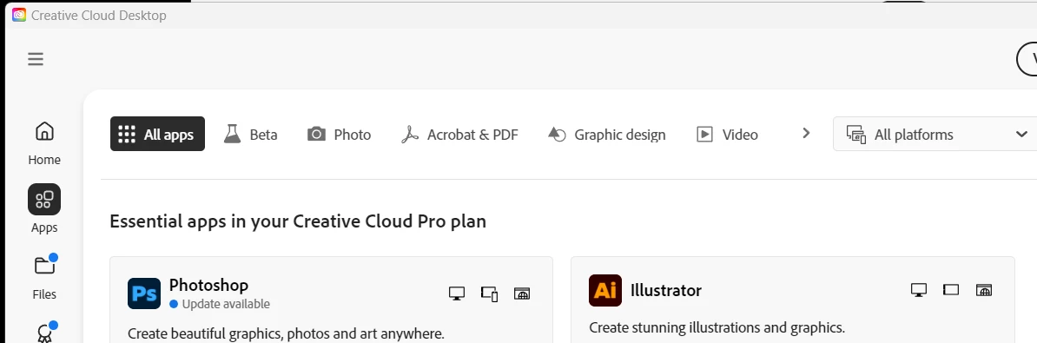The height and width of the screenshot is (343, 1037).
Task: Click Illustrator tablet platform icon
Action: (x=951, y=289)
